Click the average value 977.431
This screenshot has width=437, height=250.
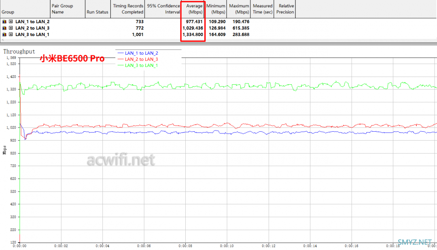194,21
